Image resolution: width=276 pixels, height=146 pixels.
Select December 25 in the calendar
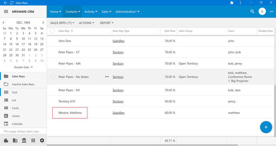[x=29, y=50]
